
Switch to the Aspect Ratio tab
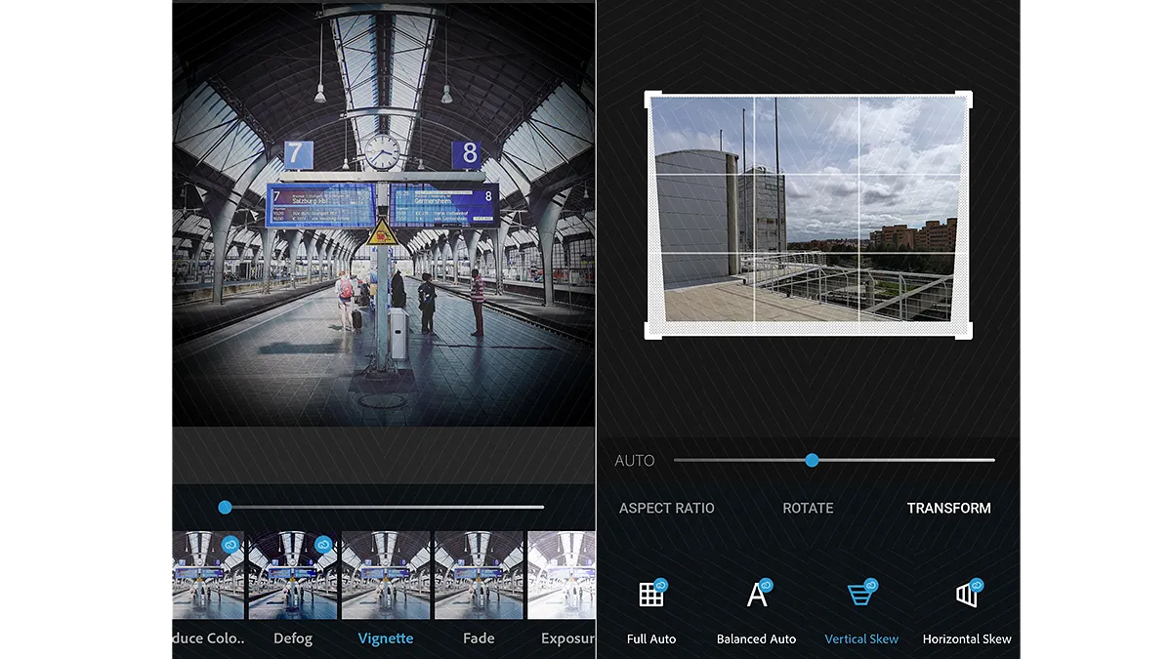pos(666,509)
